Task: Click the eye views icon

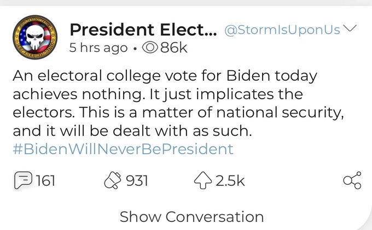Action: tap(150, 48)
